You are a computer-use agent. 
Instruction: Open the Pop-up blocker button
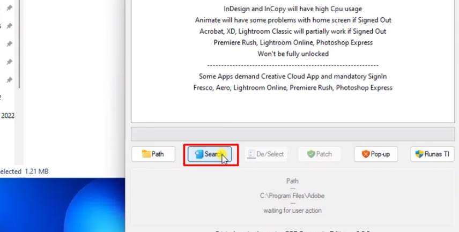375,154
